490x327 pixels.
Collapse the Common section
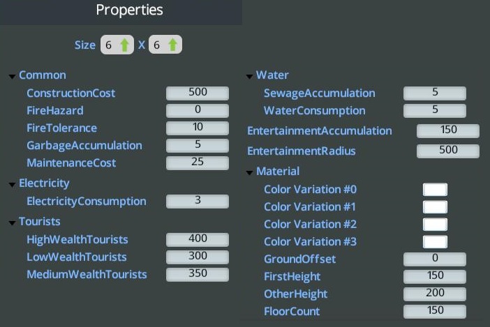(12, 76)
